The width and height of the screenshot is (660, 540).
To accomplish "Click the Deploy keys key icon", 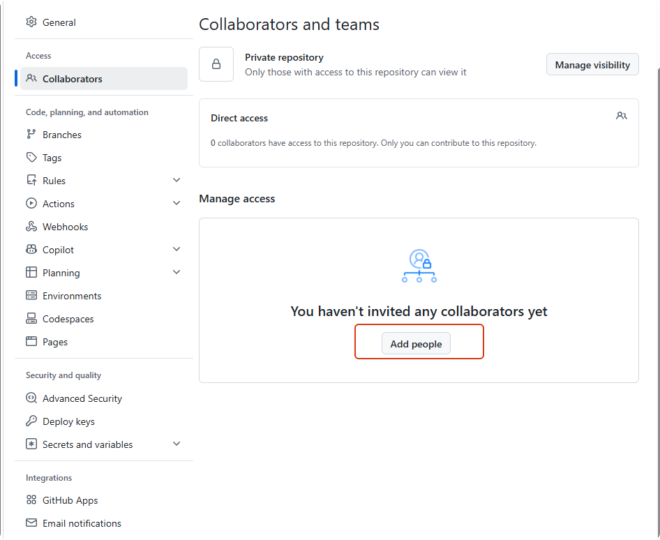I will (31, 421).
